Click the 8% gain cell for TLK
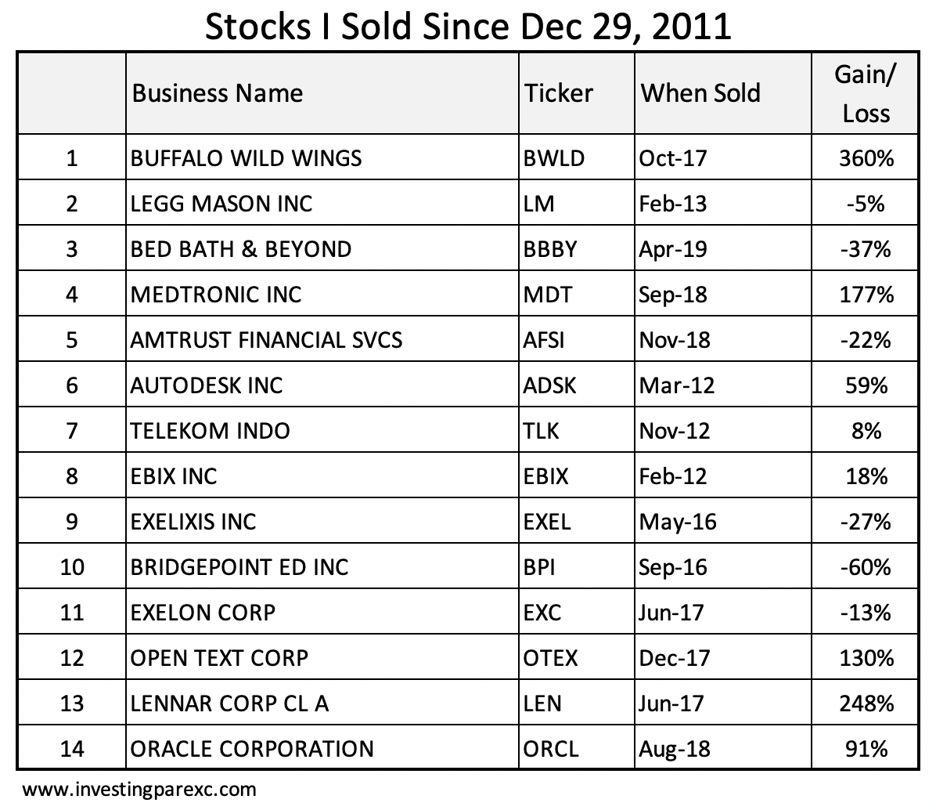Screen dimensions: 936x810 [865, 430]
